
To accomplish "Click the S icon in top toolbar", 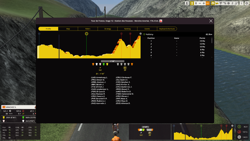I will (232, 3).
